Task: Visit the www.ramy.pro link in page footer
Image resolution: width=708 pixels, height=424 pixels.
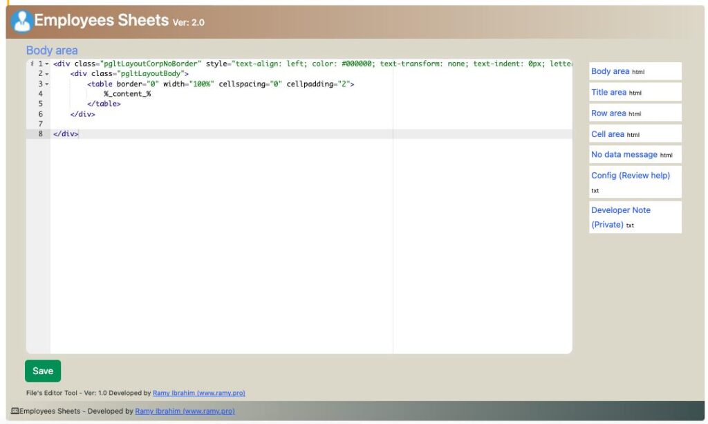Action: pyautogui.click(x=185, y=411)
